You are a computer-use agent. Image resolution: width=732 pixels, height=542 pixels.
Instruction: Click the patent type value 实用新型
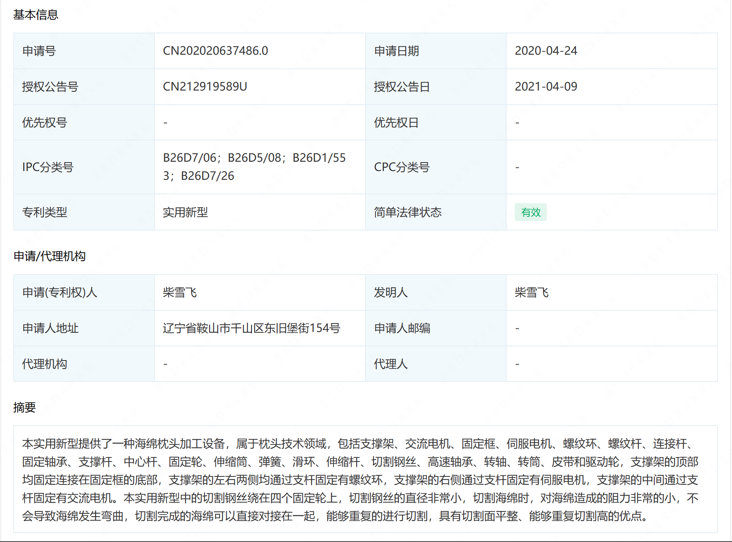(x=186, y=212)
